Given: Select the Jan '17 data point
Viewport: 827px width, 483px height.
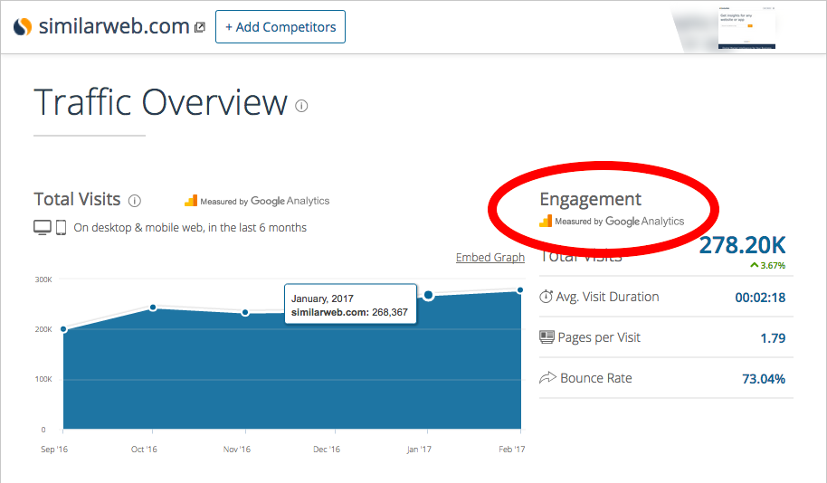Looking at the screenshot, I should [429, 295].
